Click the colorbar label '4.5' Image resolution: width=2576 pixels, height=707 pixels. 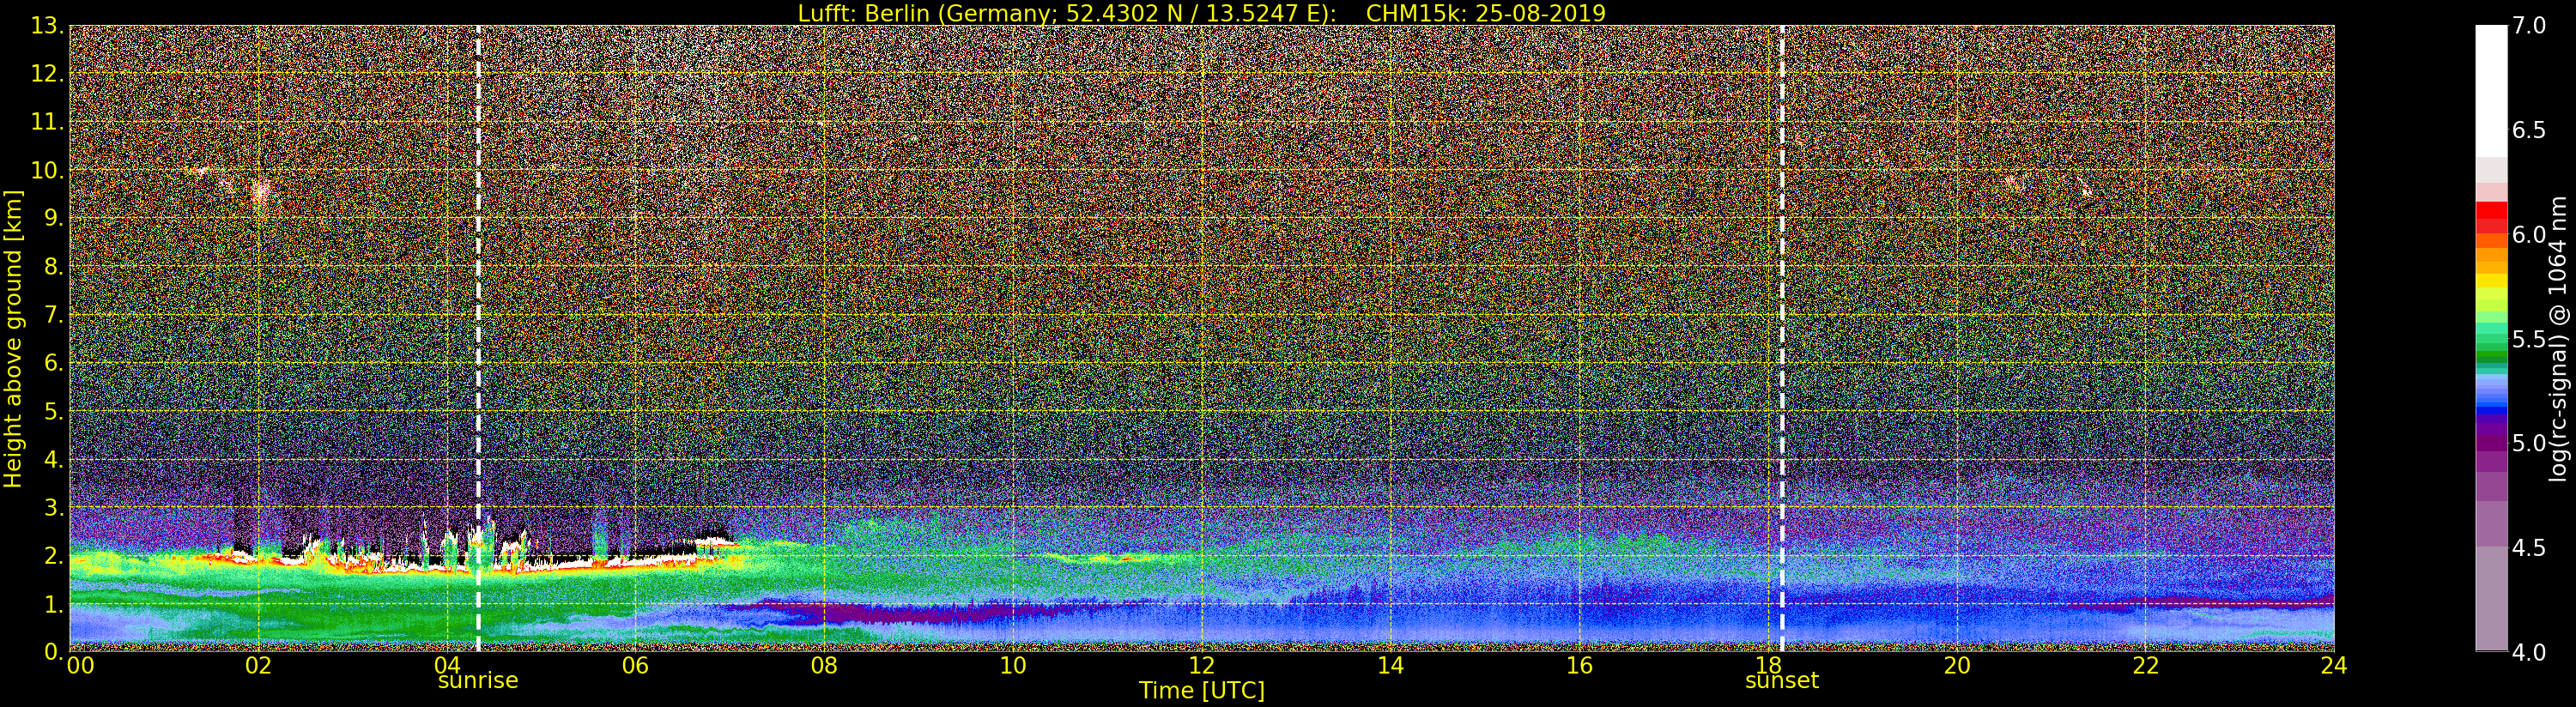click(2529, 548)
